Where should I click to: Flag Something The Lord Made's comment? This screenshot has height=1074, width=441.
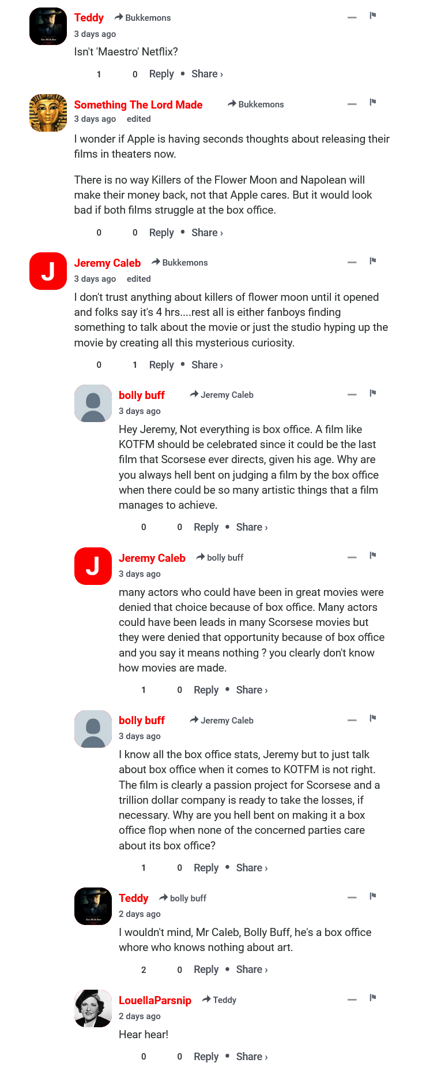pyautogui.click(x=373, y=102)
